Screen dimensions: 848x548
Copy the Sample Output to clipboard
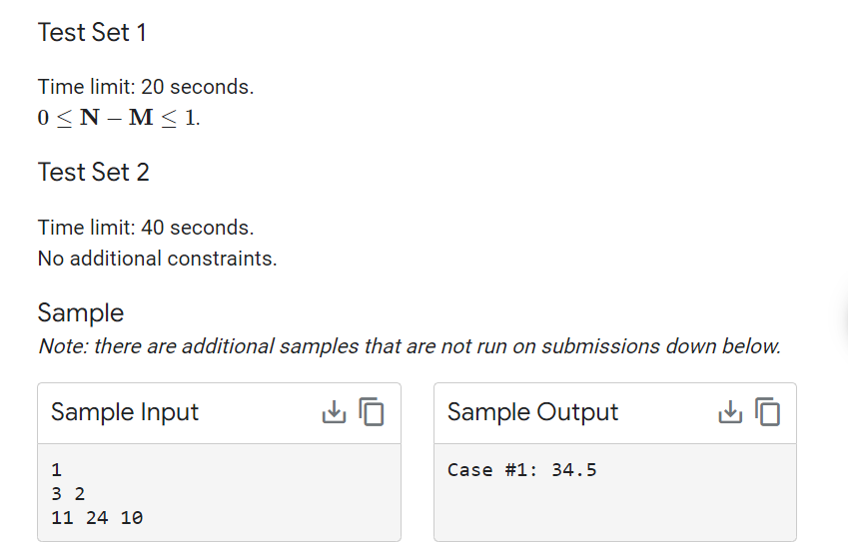tap(768, 412)
